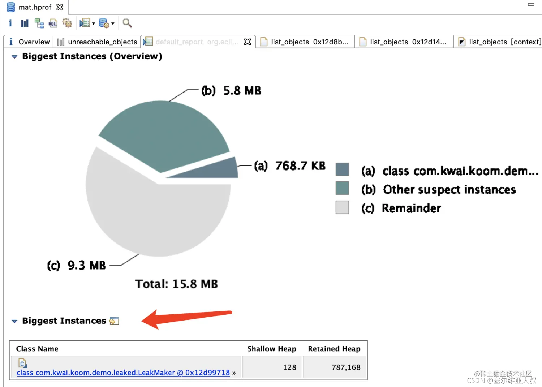Click the Remainder legend label
The image size is (542, 387).
401,208
